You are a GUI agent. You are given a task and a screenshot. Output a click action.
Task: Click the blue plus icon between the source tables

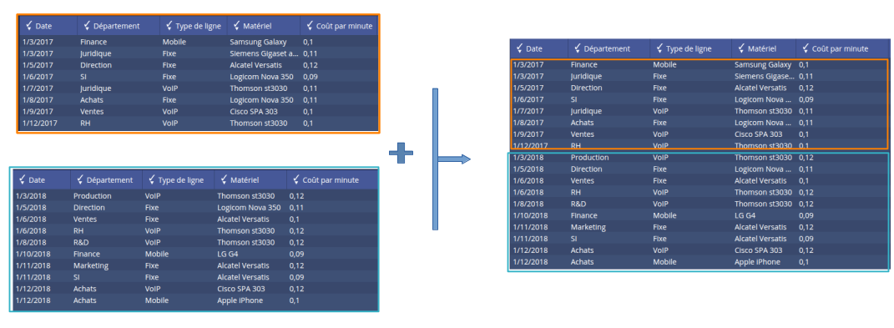[x=401, y=153]
